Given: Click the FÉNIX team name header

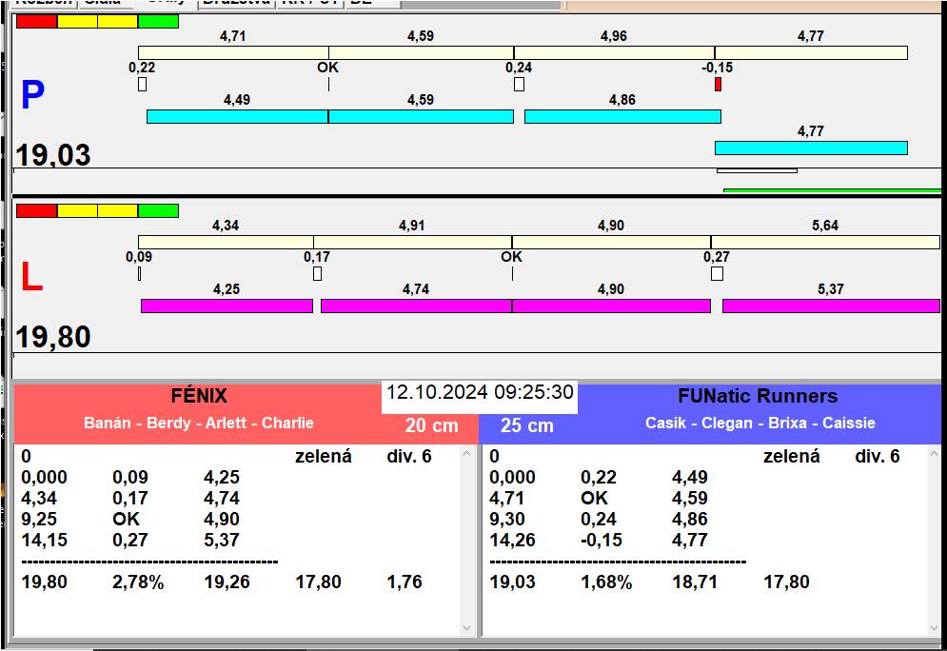Looking at the screenshot, I should (199, 396).
